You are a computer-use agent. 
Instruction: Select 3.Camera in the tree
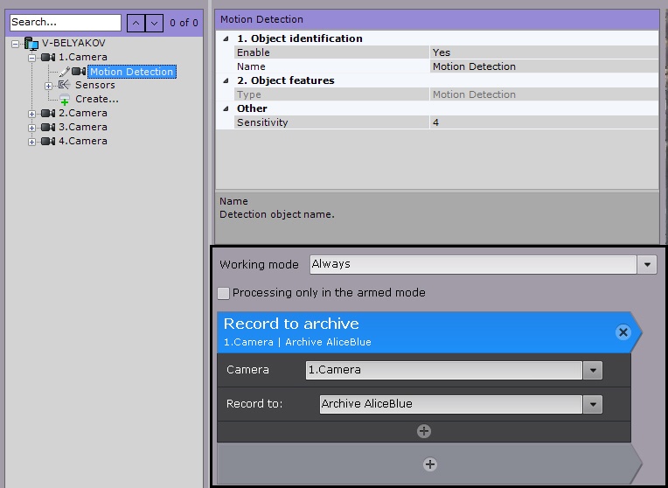(x=82, y=127)
